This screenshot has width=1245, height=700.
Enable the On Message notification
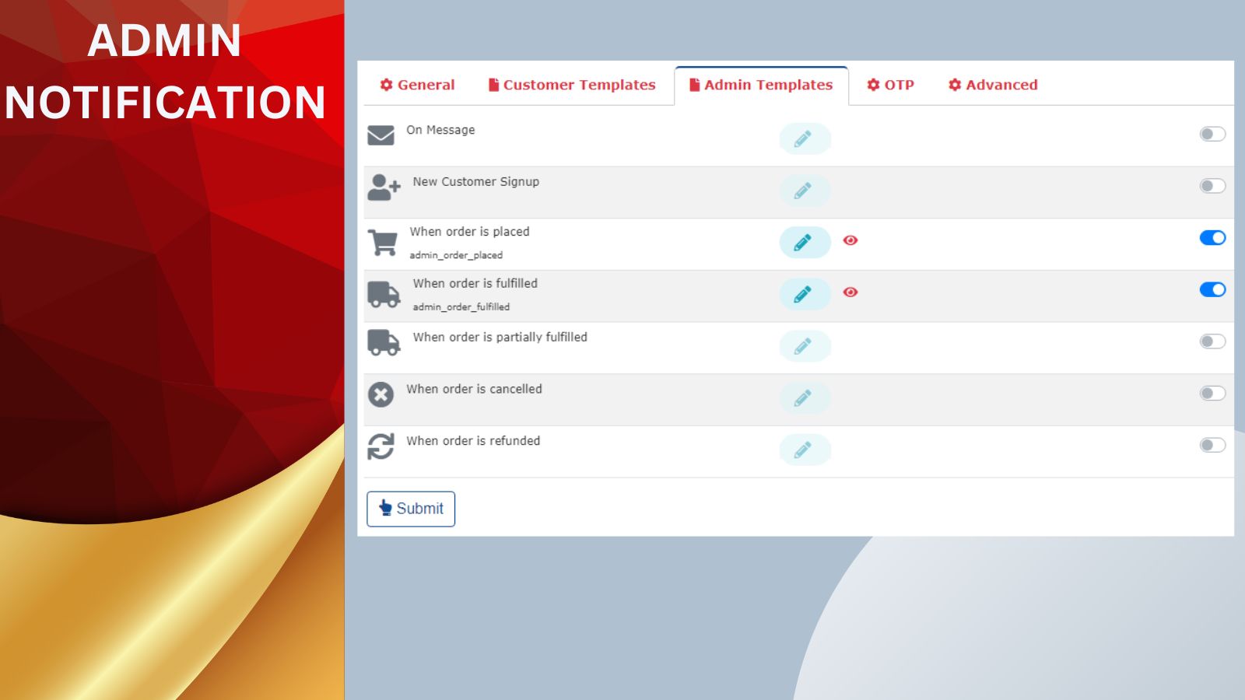pyautogui.click(x=1212, y=134)
